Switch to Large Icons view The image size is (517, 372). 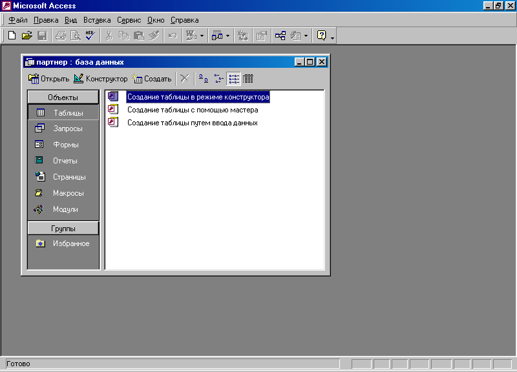click(204, 79)
